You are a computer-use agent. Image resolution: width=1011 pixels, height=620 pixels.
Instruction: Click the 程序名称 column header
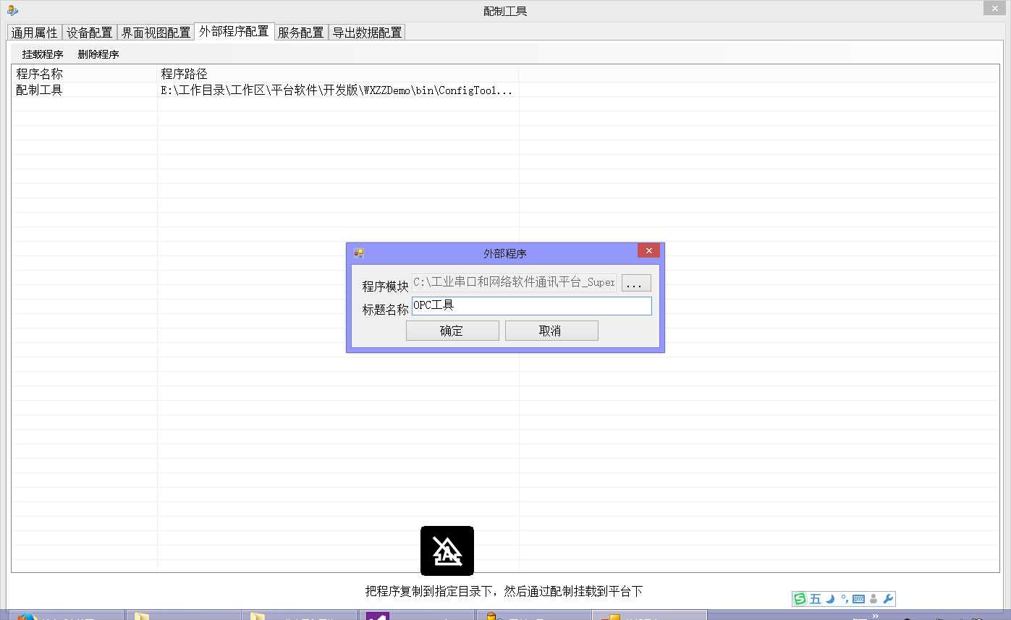85,74
